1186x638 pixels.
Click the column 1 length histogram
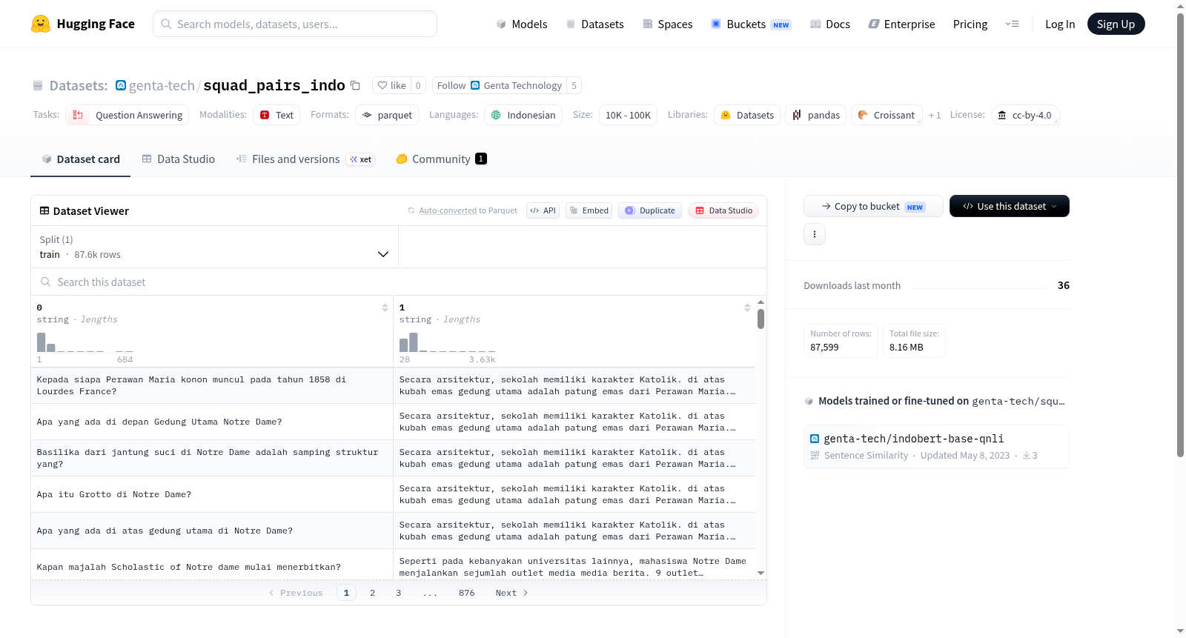447,342
